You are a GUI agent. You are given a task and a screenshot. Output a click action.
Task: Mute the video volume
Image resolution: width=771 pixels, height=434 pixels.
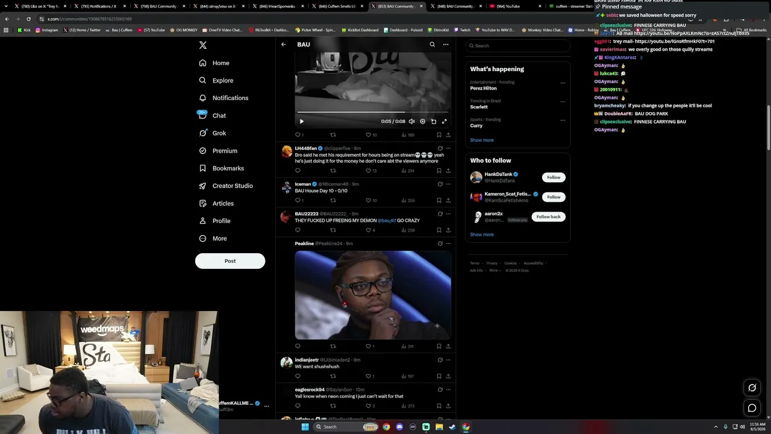pyautogui.click(x=412, y=121)
